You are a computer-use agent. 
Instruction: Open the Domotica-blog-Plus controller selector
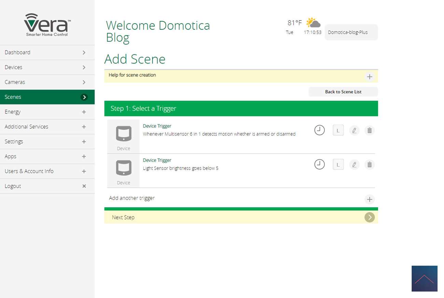click(x=351, y=32)
